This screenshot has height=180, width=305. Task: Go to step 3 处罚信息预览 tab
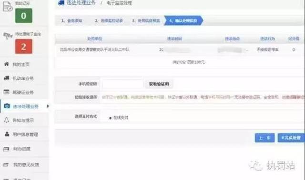(146, 20)
